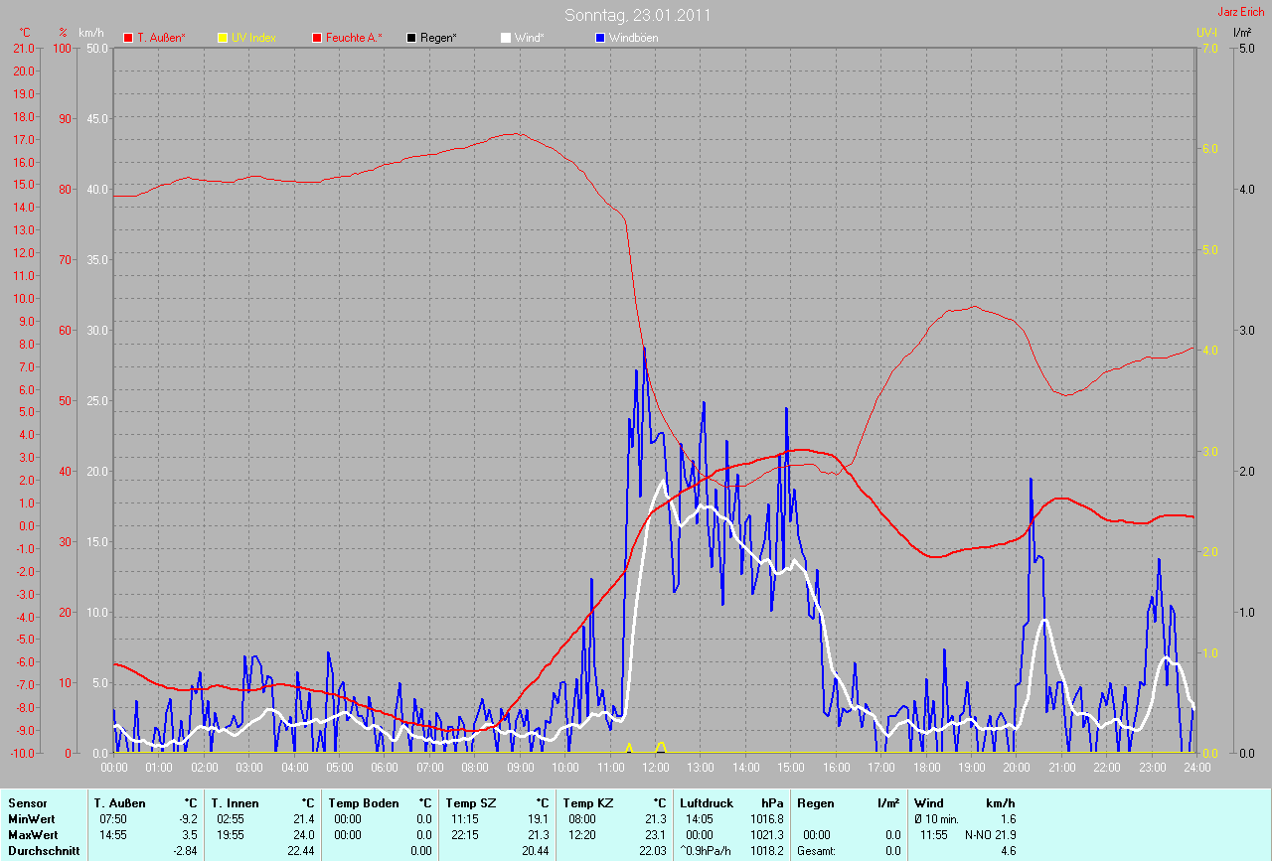Click the yellow UV Index legend square

pyautogui.click(x=223, y=38)
